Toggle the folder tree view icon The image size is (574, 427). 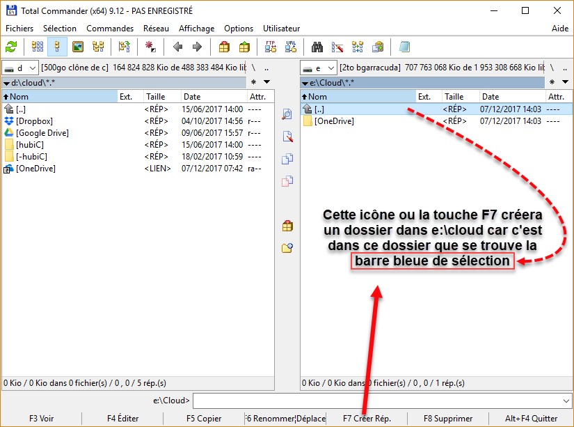(x=98, y=47)
